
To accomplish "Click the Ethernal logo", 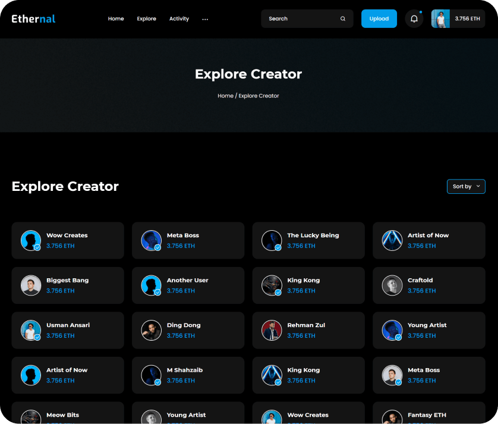I will pyautogui.click(x=33, y=19).
